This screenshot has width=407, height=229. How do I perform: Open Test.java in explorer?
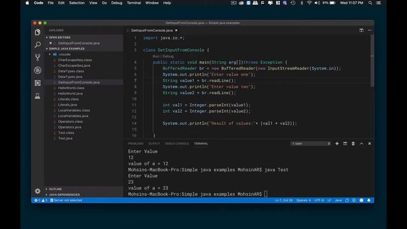pyautogui.click(x=65, y=139)
